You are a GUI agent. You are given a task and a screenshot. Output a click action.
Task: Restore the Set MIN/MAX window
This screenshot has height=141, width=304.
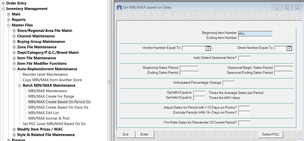pyautogui.click(x=287, y=7)
